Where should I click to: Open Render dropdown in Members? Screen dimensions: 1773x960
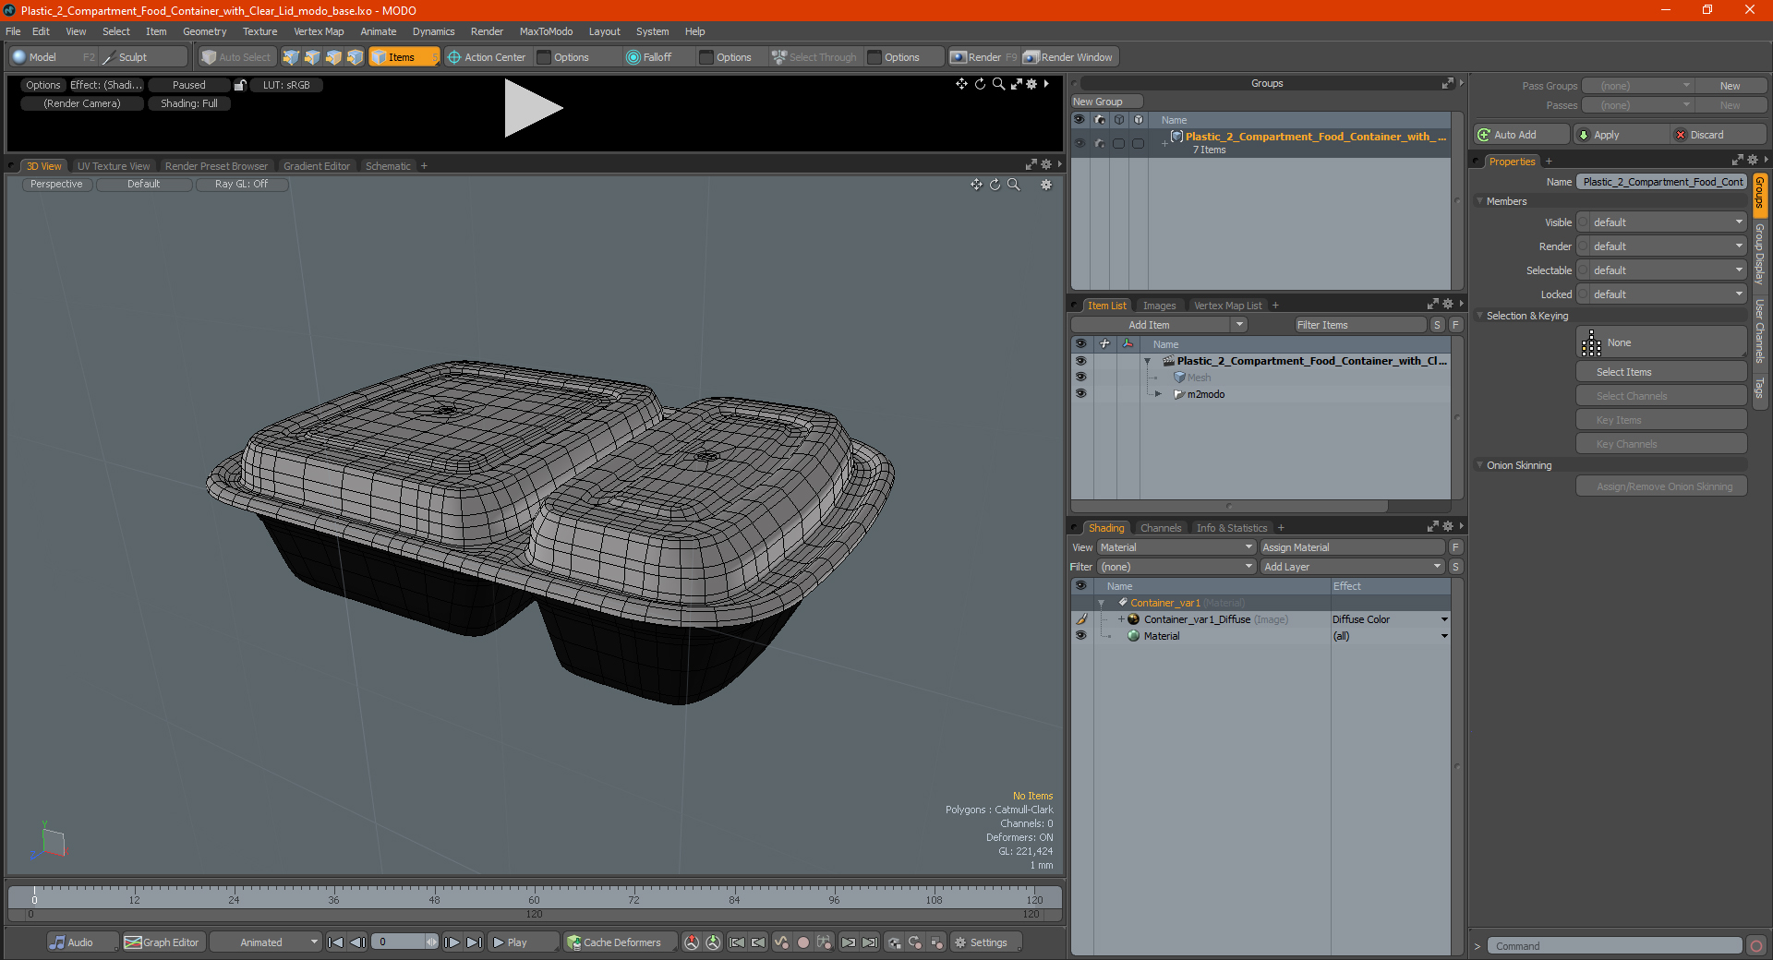pyautogui.click(x=1661, y=246)
